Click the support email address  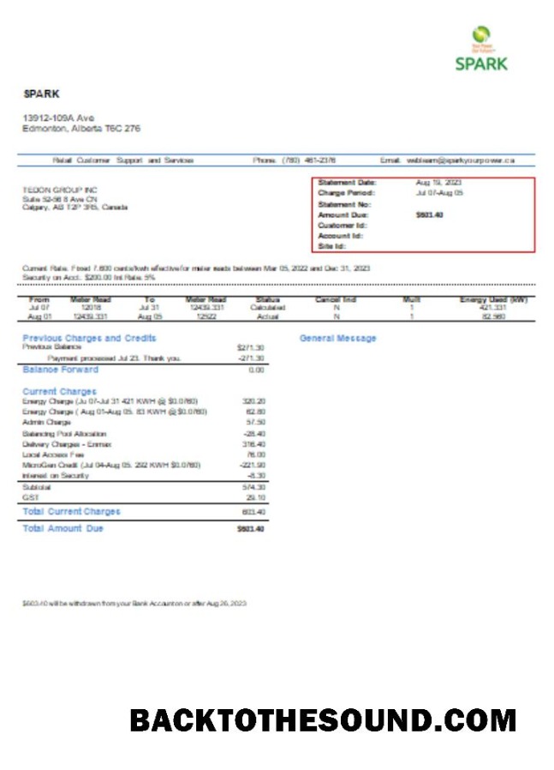point(461,160)
